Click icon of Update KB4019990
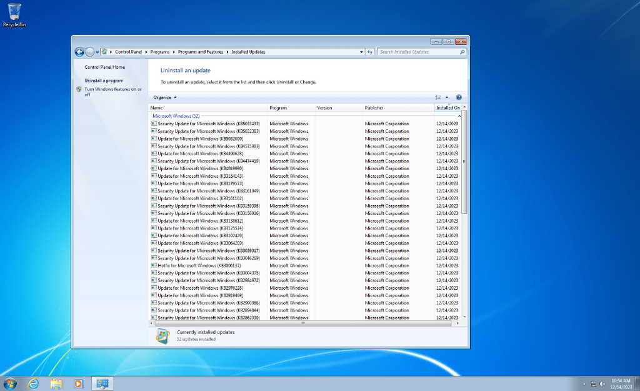640x391 pixels. [x=154, y=168]
